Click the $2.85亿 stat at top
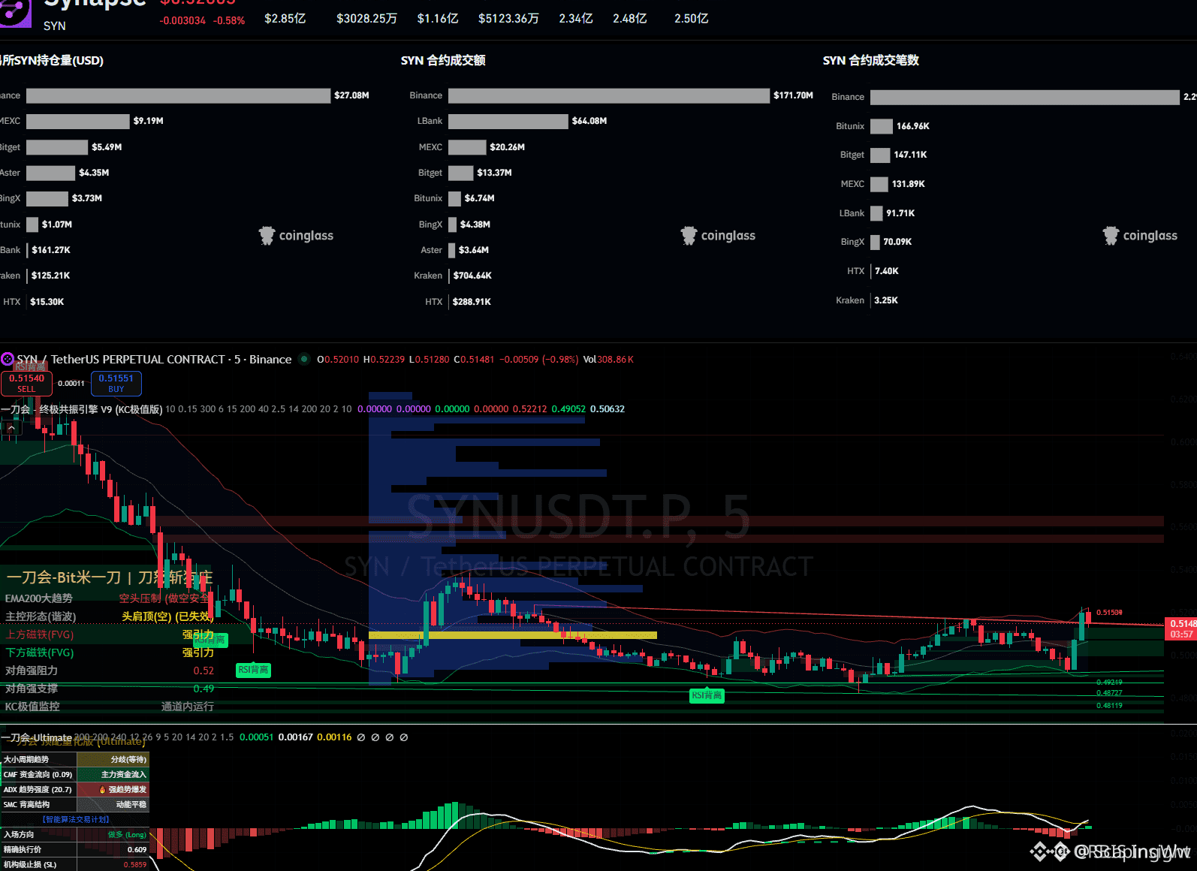 [x=285, y=19]
